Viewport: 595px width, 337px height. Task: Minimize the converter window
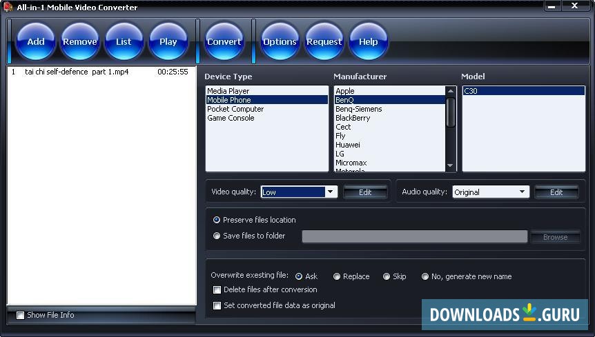pyautogui.click(x=552, y=6)
